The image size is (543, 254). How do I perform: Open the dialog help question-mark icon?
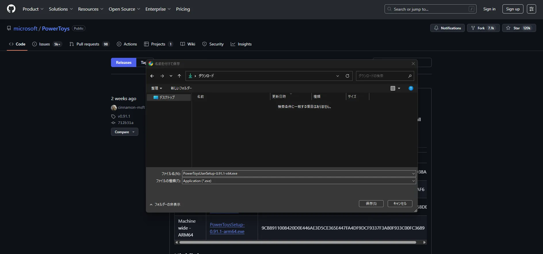pos(411,88)
